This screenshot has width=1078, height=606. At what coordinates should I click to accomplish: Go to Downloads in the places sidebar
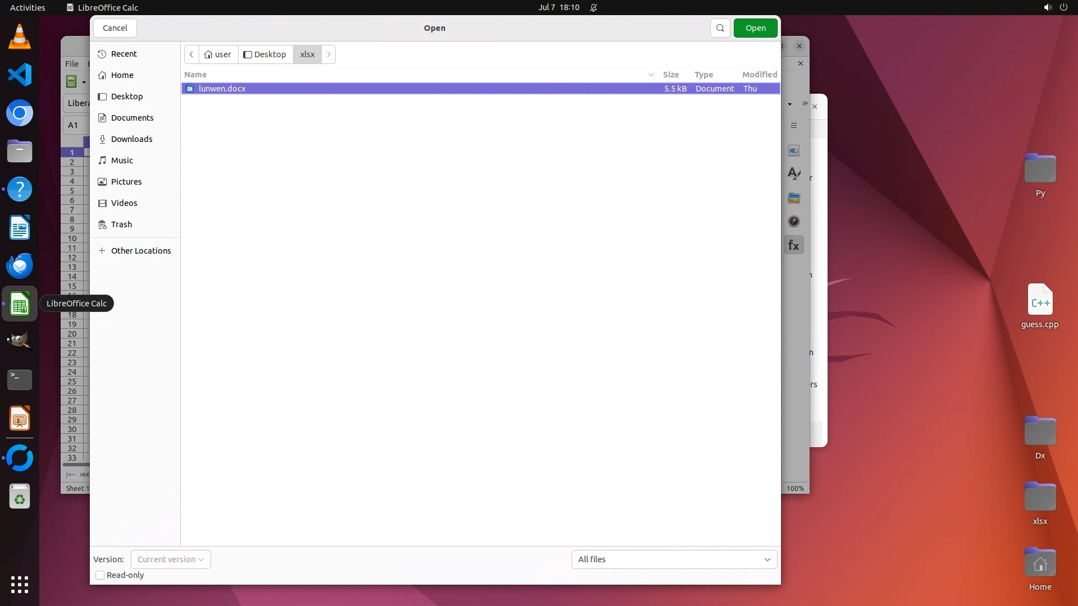coord(131,139)
